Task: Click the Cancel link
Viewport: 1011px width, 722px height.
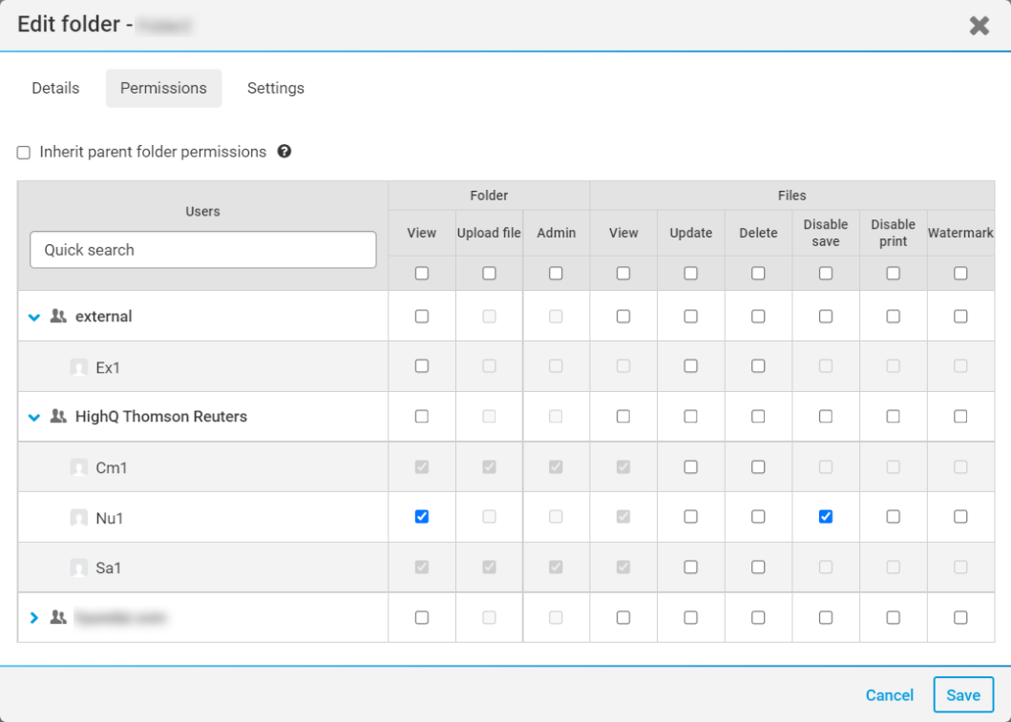Action: (889, 695)
